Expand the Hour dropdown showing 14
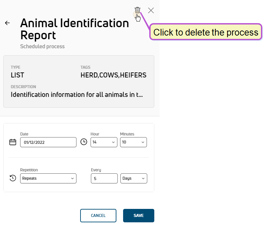 104,142
